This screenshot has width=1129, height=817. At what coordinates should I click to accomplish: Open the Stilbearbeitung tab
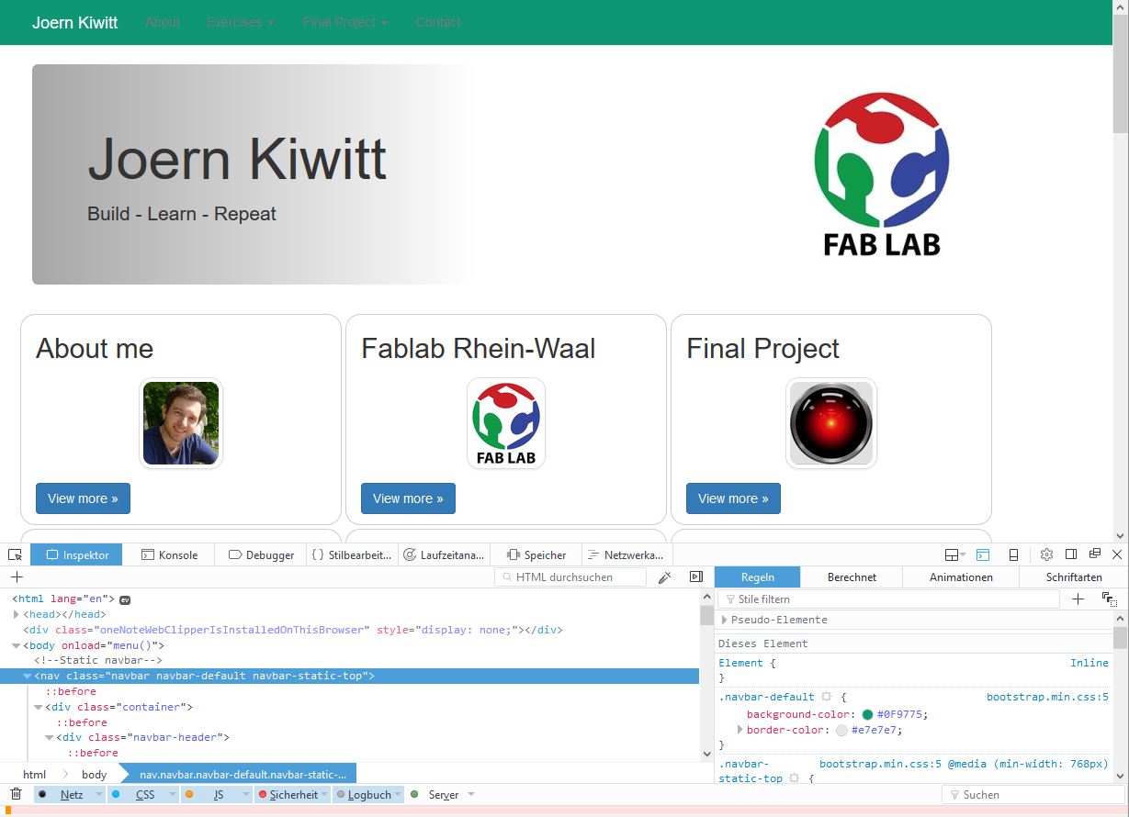(352, 554)
